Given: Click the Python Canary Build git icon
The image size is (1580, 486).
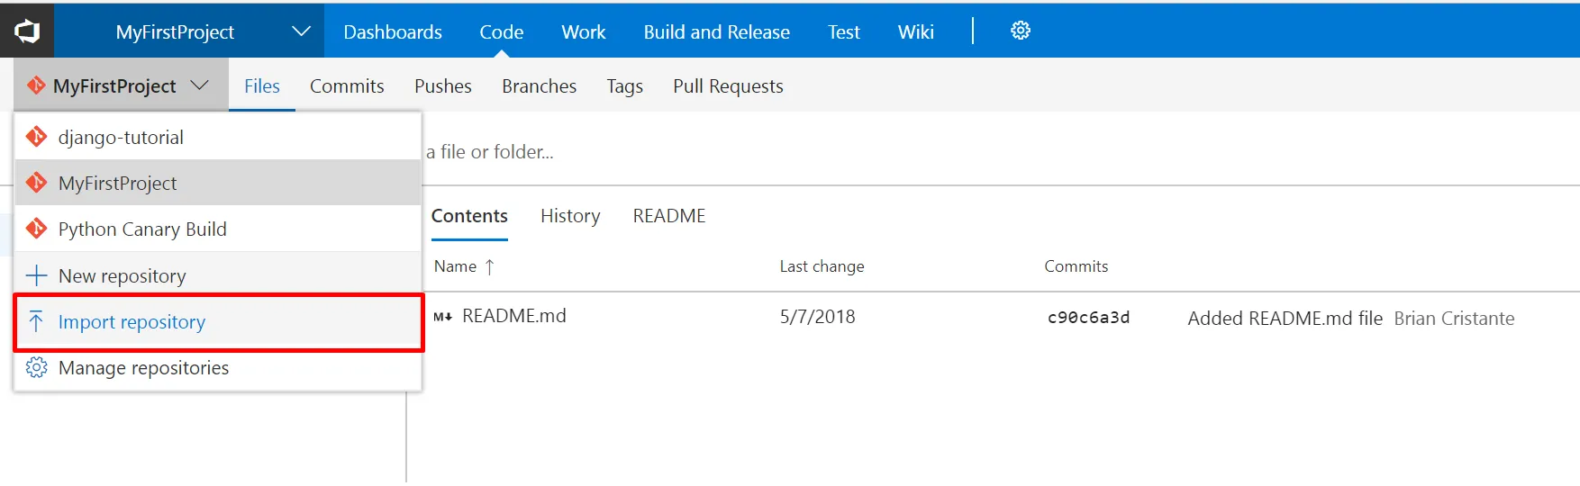Looking at the screenshot, I should pos(37,229).
